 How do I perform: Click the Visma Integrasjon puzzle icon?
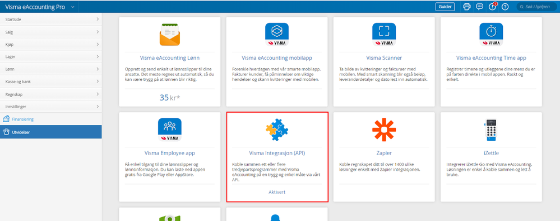277,129
